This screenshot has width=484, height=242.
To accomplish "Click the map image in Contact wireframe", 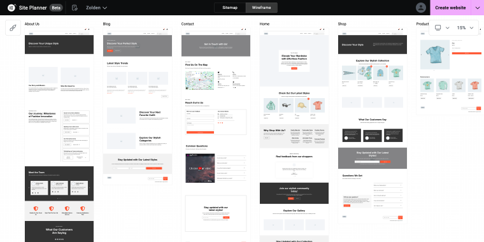I will click(x=200, y=81).
